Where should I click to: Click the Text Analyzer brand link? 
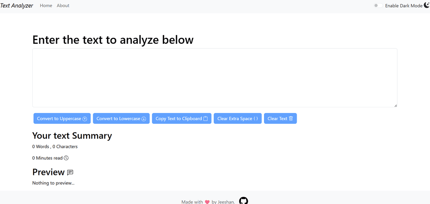tap(17, 6)
